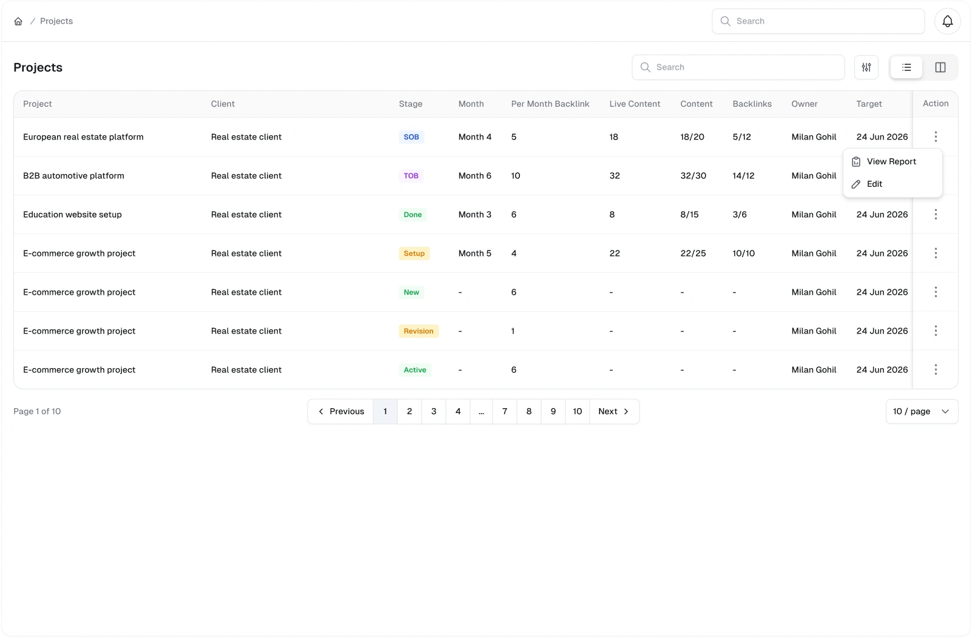Click the ellipsis in pagination
The width and height of the screenshot is (972, 638).
pos(481,411)
